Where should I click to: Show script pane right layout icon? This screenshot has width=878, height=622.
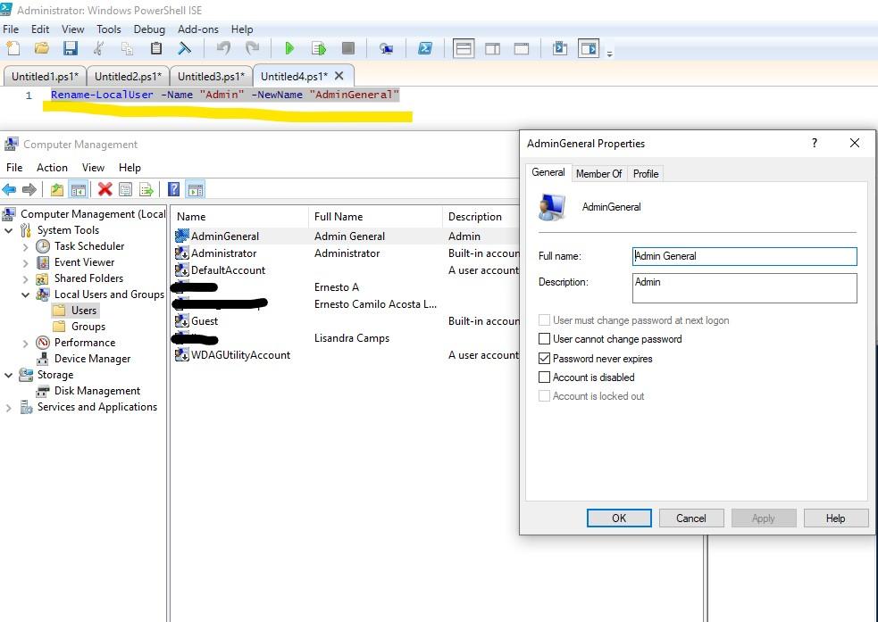pyautogui.click(x=493, y=49)
